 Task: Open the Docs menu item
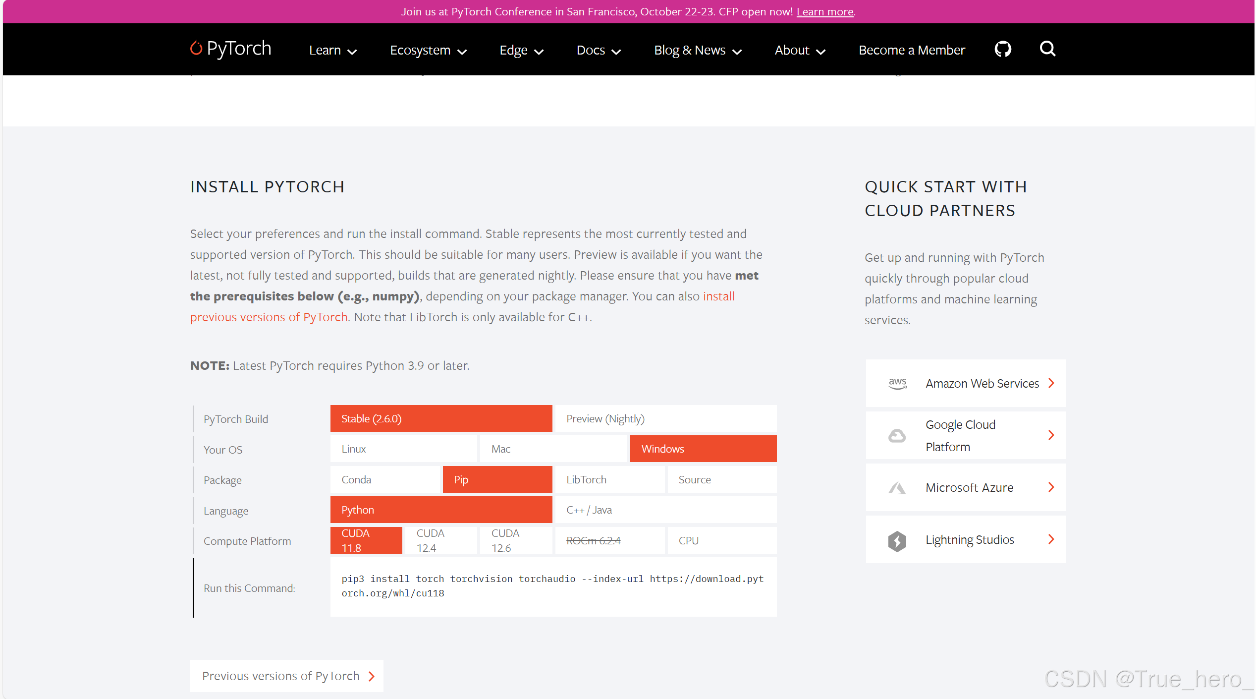[598, 51]
